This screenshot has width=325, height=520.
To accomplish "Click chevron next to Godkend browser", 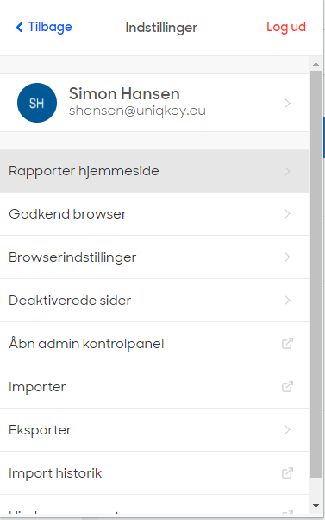I will (x=288, y=214).
